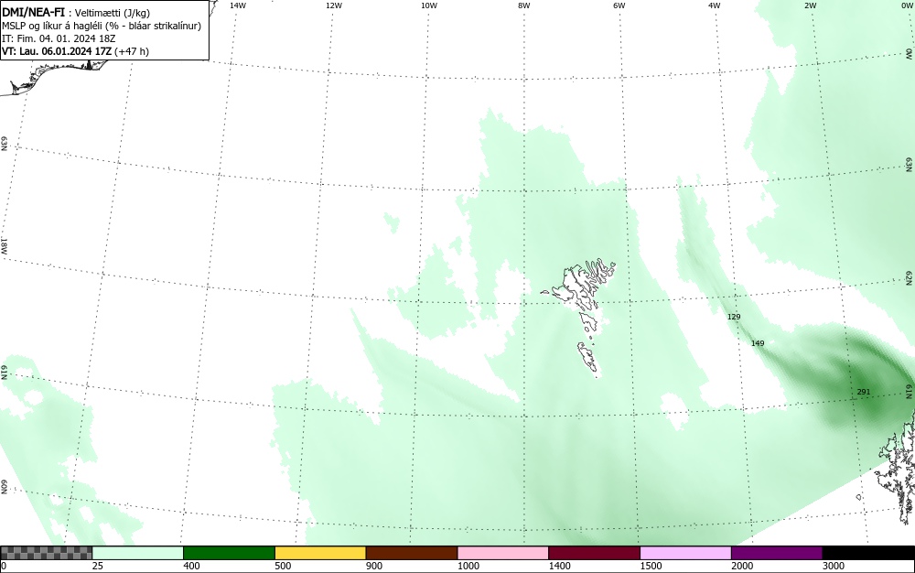
Task: Click the black 3000 legend swatch
Action: 868,553
